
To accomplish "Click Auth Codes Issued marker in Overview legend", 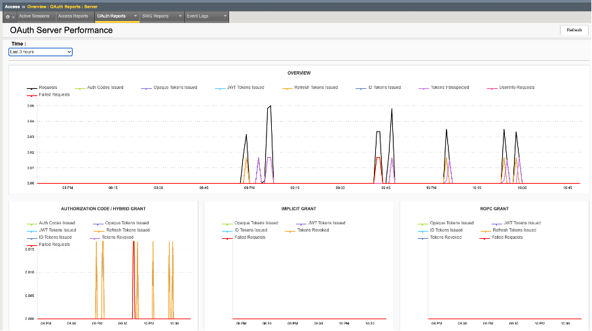I will coord(81,88).
